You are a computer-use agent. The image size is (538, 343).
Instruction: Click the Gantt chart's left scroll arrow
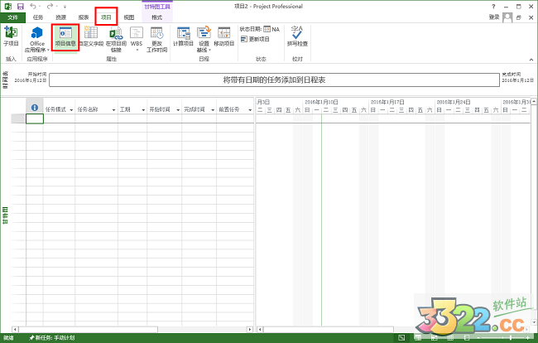[260, 329]
